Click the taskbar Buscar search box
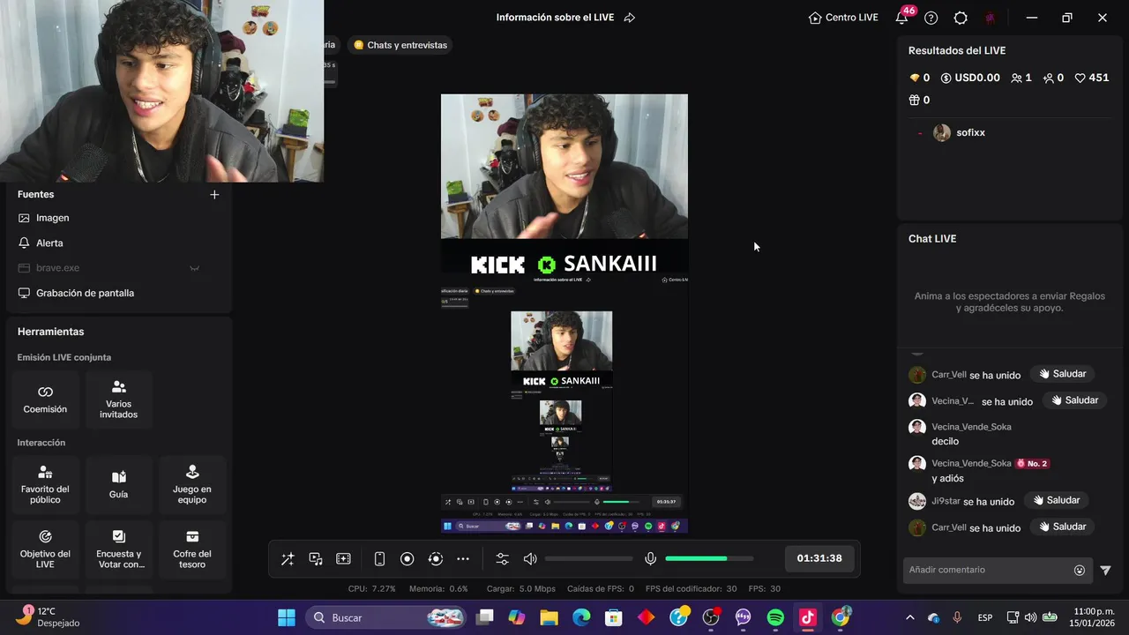The width and height of the screenshot is (1129, 635). (385, 617)
